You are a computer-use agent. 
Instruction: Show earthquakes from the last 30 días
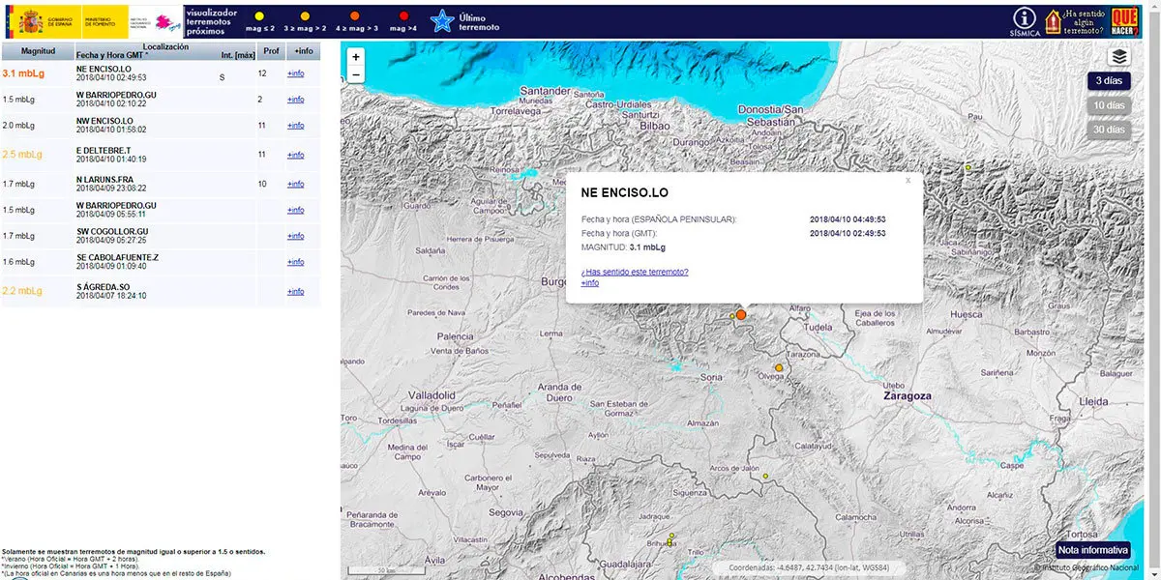[1110, 130]
